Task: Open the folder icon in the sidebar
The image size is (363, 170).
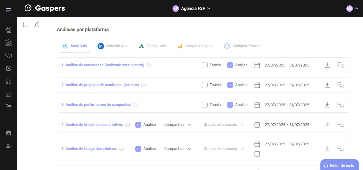Action: tap(8, 107)
